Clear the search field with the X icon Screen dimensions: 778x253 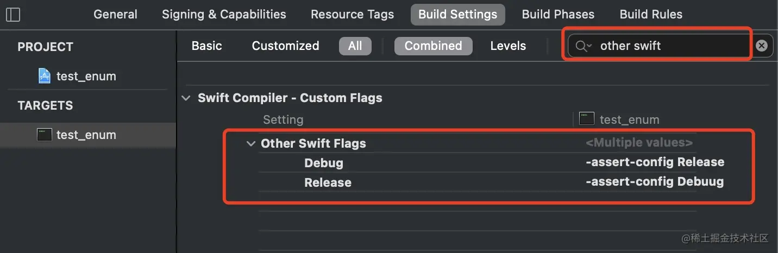tap(762, 46)
